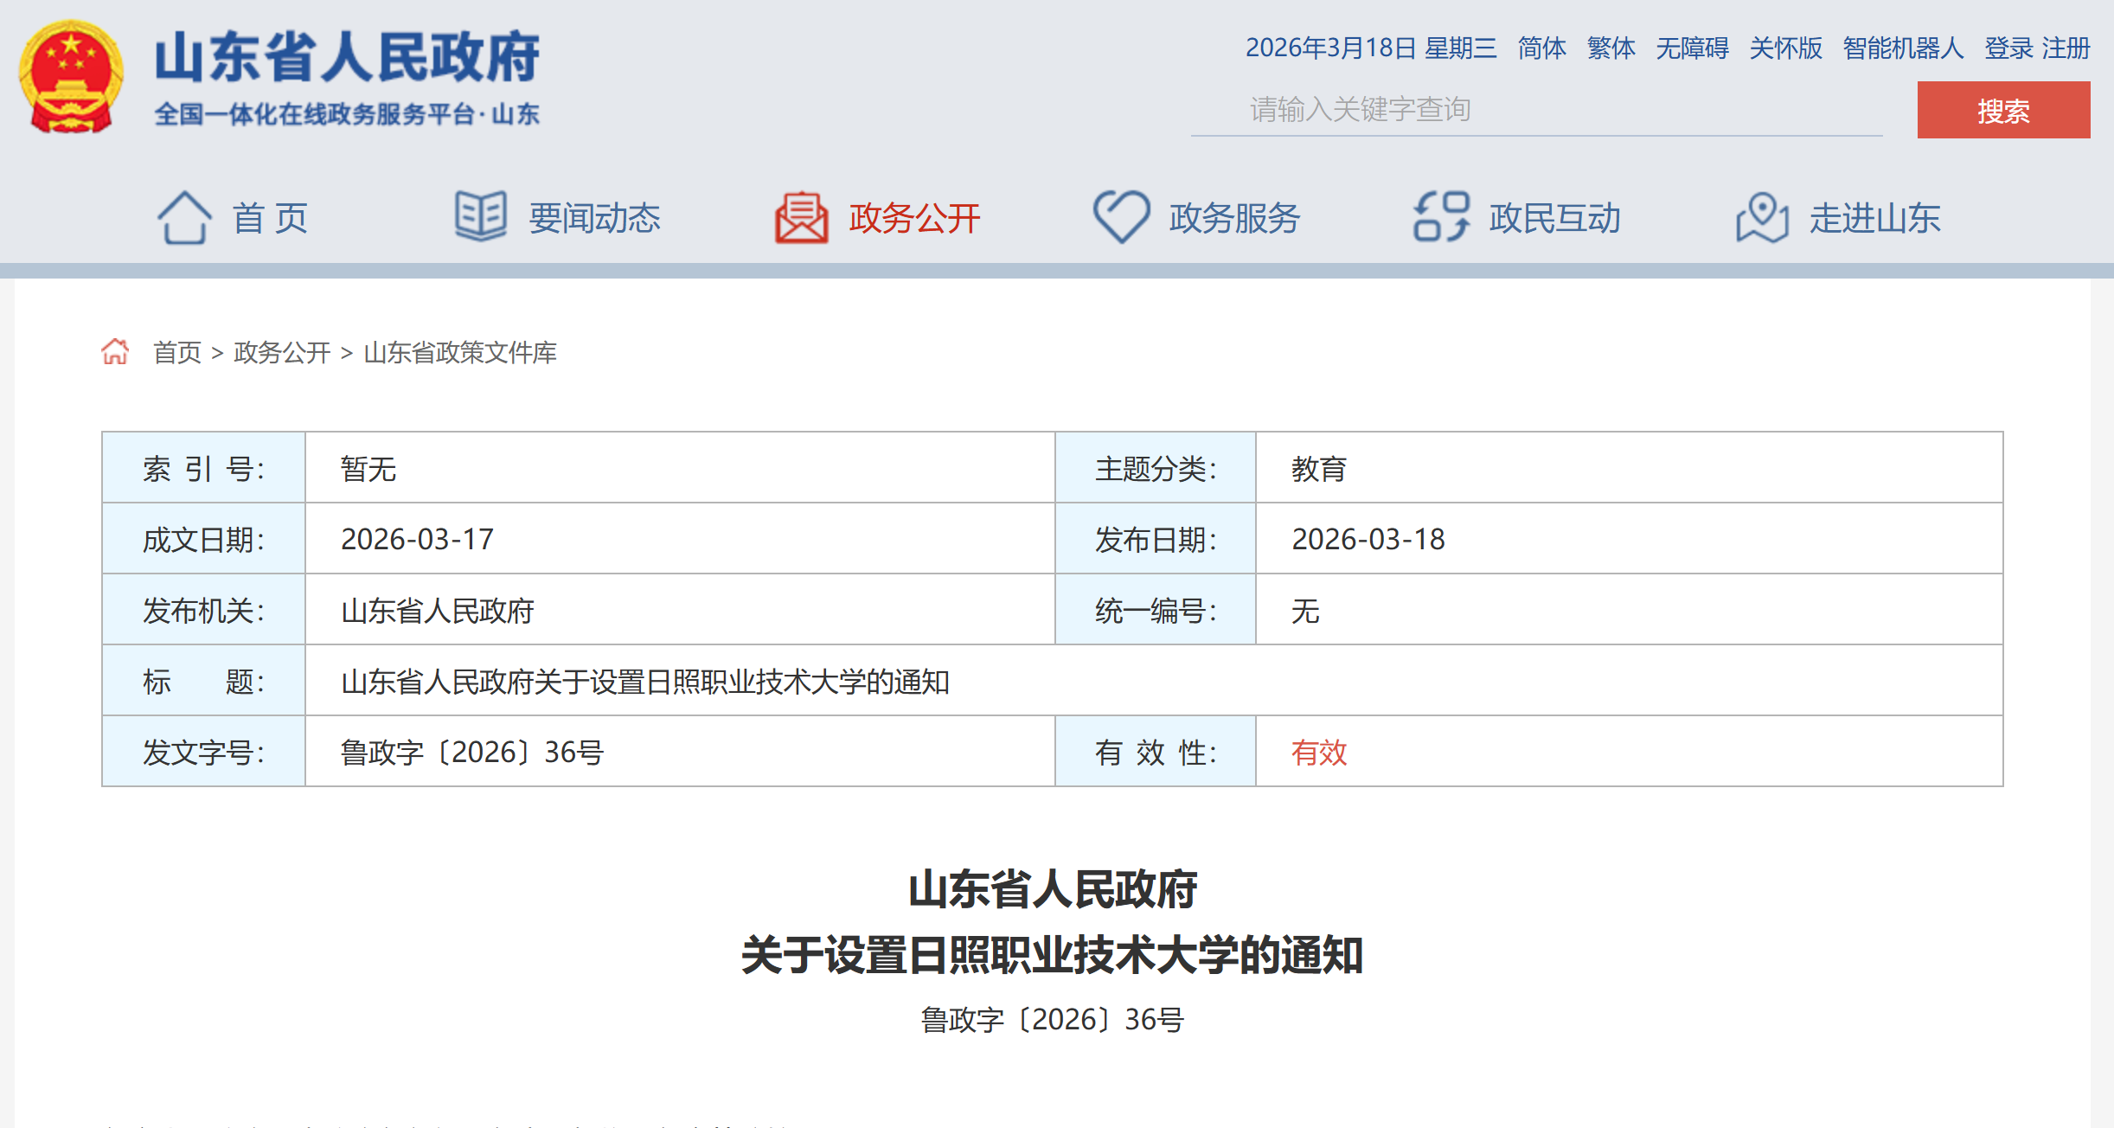Enable 无障碍 accessibility mode
This screenshot has width=2114, height=1128.
[1692, 48]
